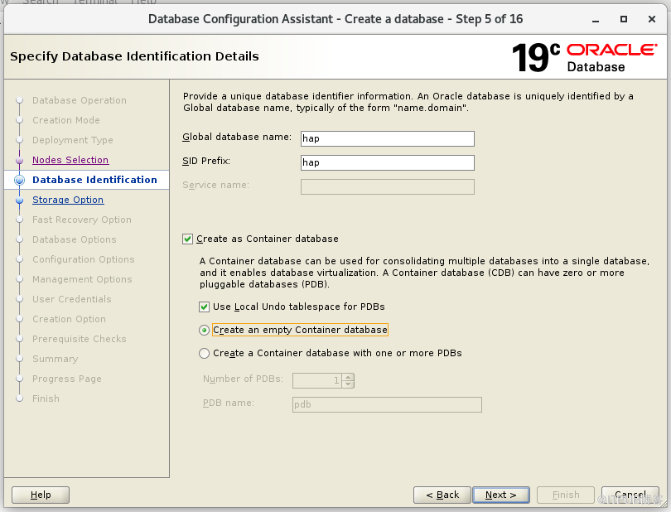
Task: Click the Global database name label
Action: [x=237, y=137]
